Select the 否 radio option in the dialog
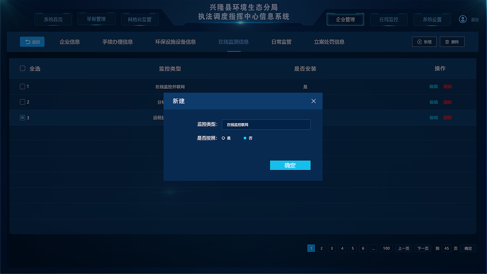 pyautogui.click(x=244, y=139)
